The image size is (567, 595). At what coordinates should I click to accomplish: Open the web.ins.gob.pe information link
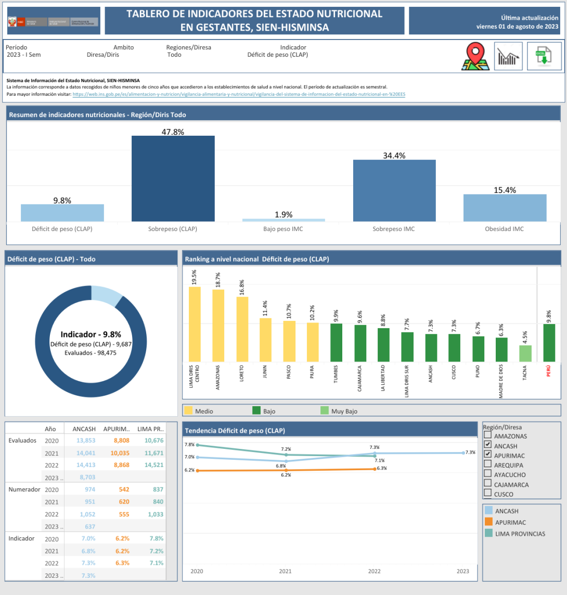[239, 94]
